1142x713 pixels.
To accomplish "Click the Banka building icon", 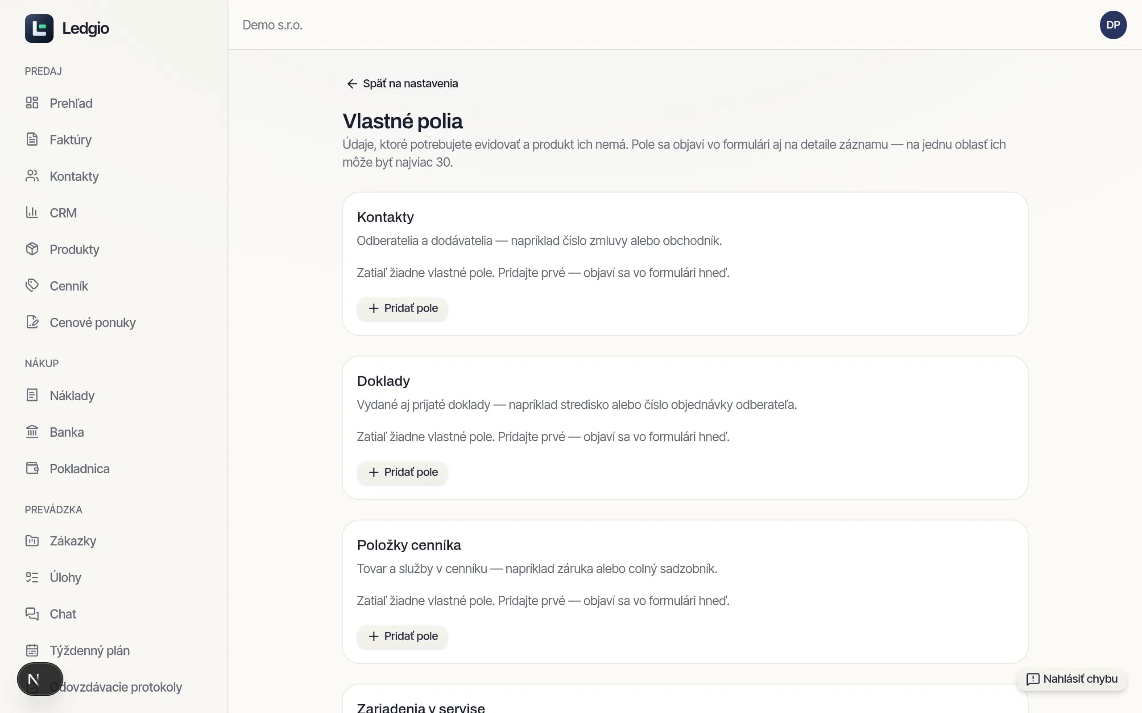I will tap(32, 431).
